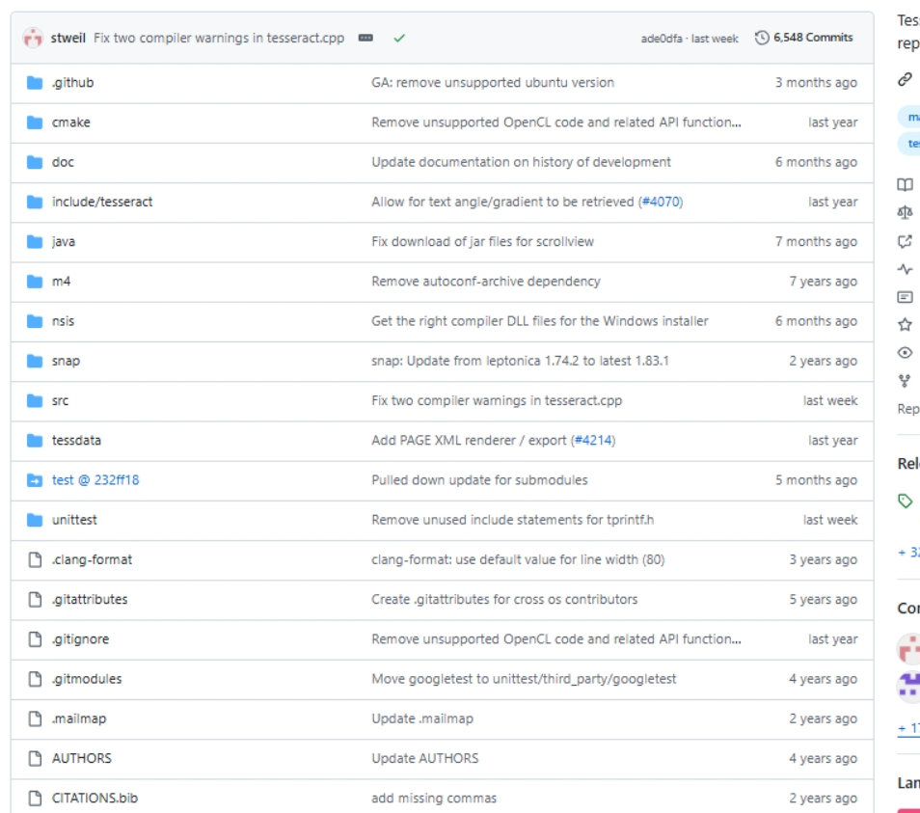Click the .clang-format file icon
The width and height of the screenshot is (920, 813).
pyautogui.click(x=35, y=560)
